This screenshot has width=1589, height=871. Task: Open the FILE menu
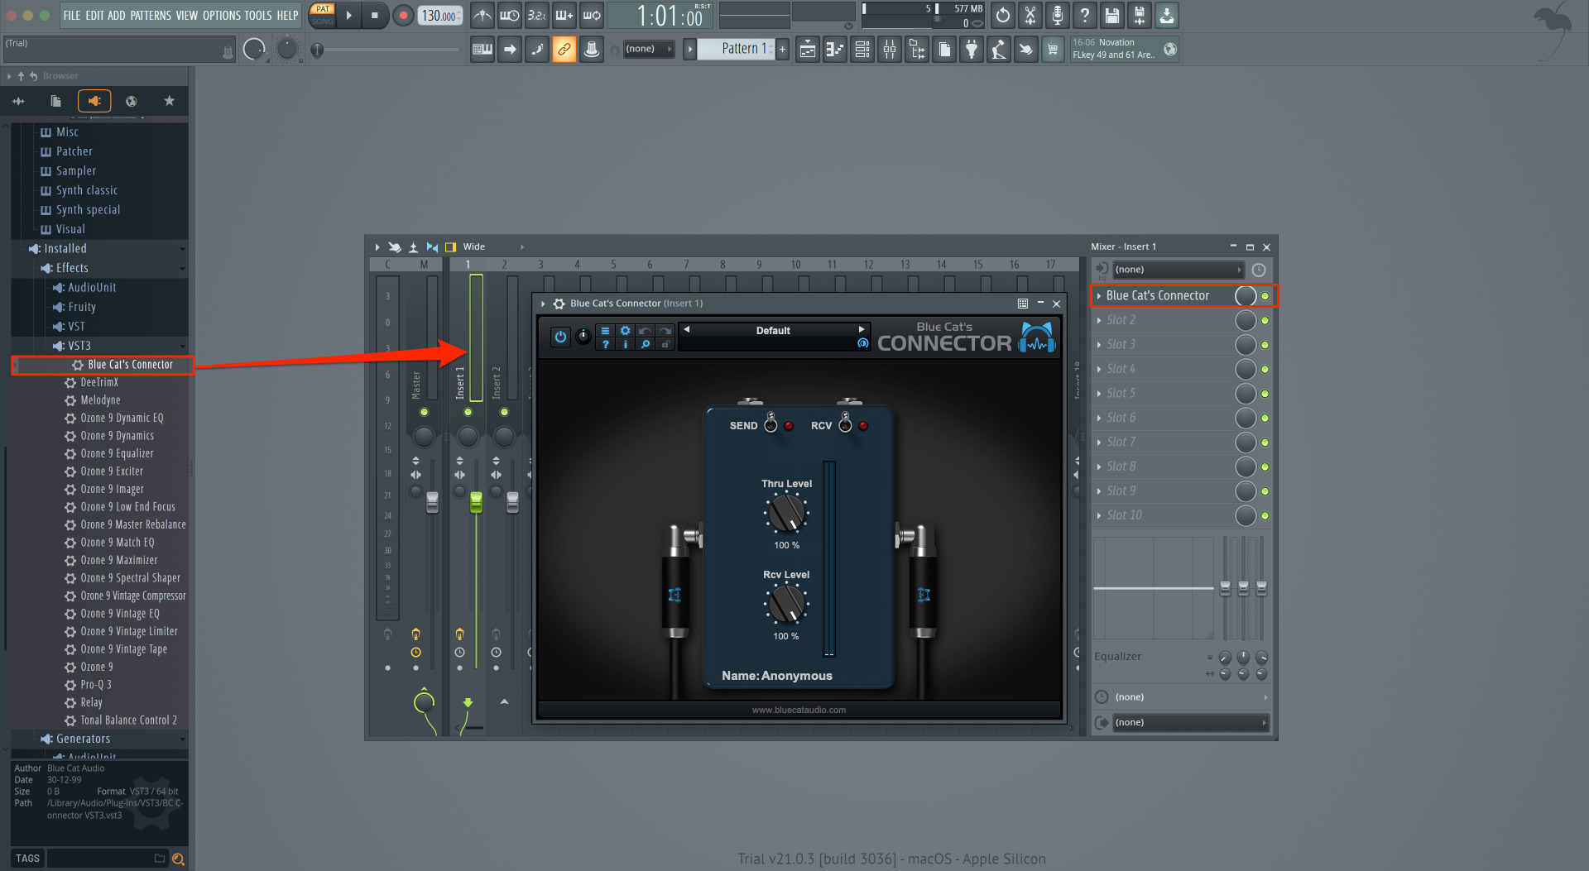(72, 16)
